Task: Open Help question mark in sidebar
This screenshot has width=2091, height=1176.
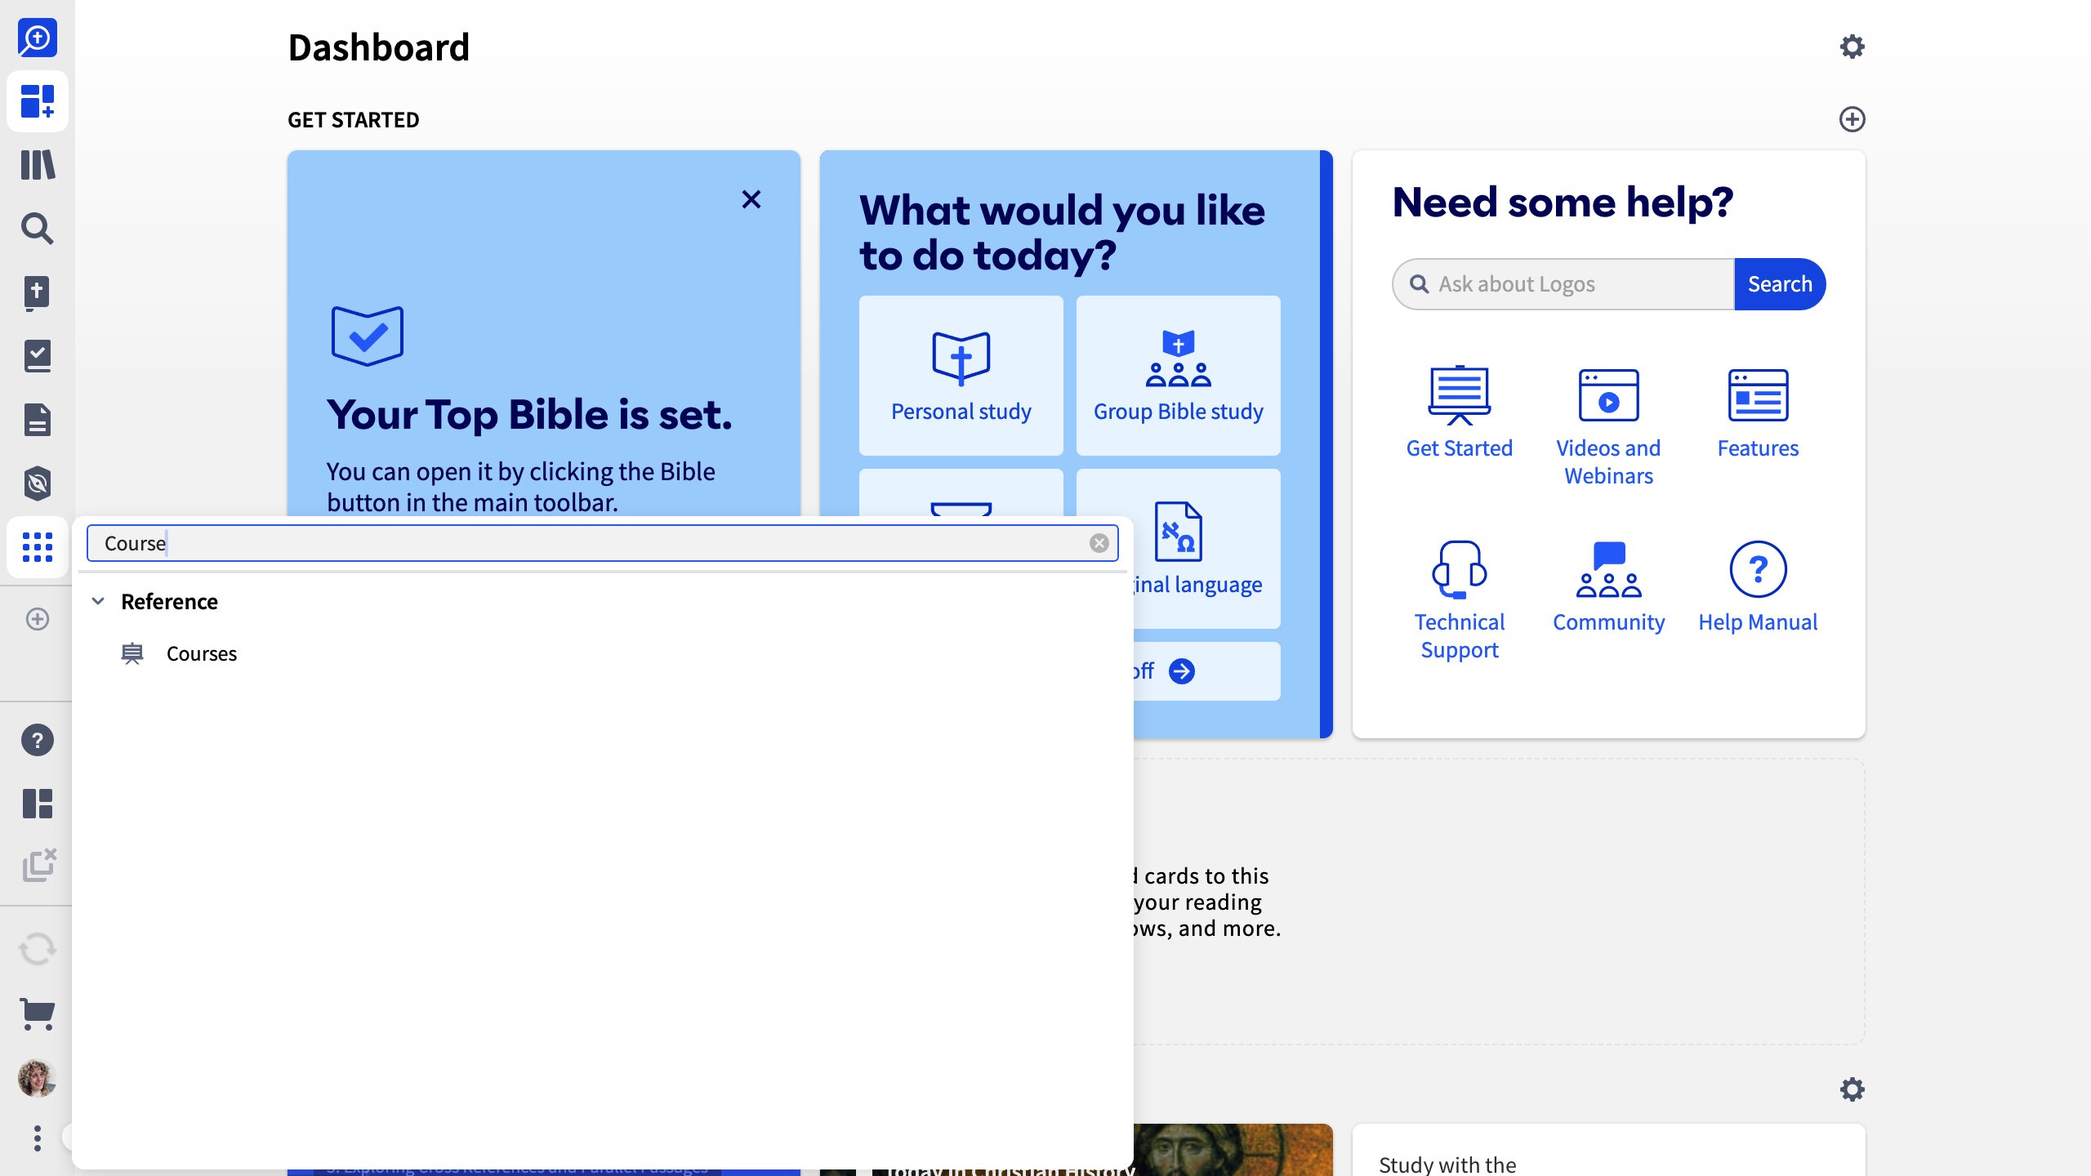Action: [37, 740]
